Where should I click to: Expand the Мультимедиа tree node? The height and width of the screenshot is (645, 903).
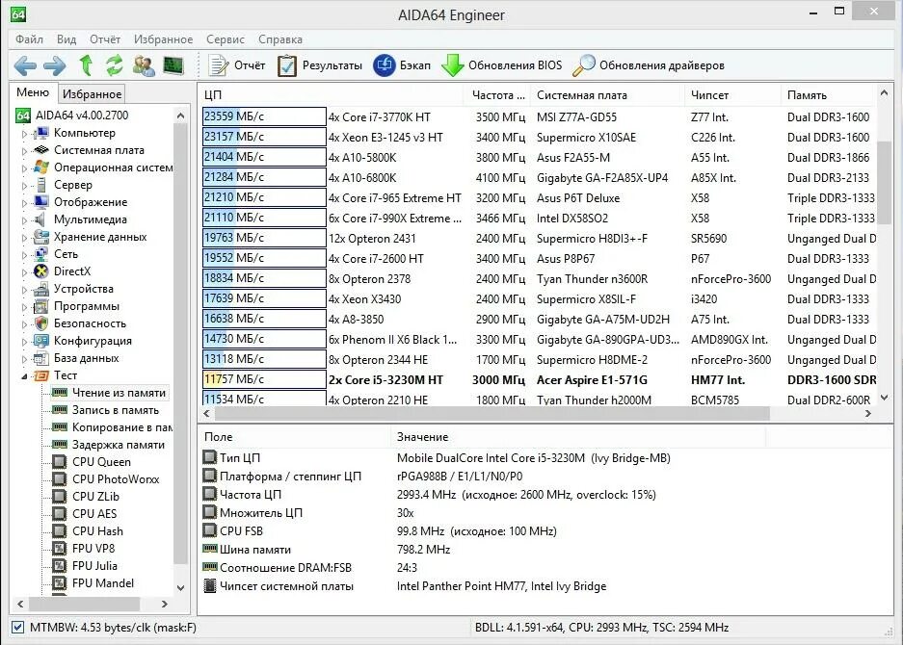24,219
